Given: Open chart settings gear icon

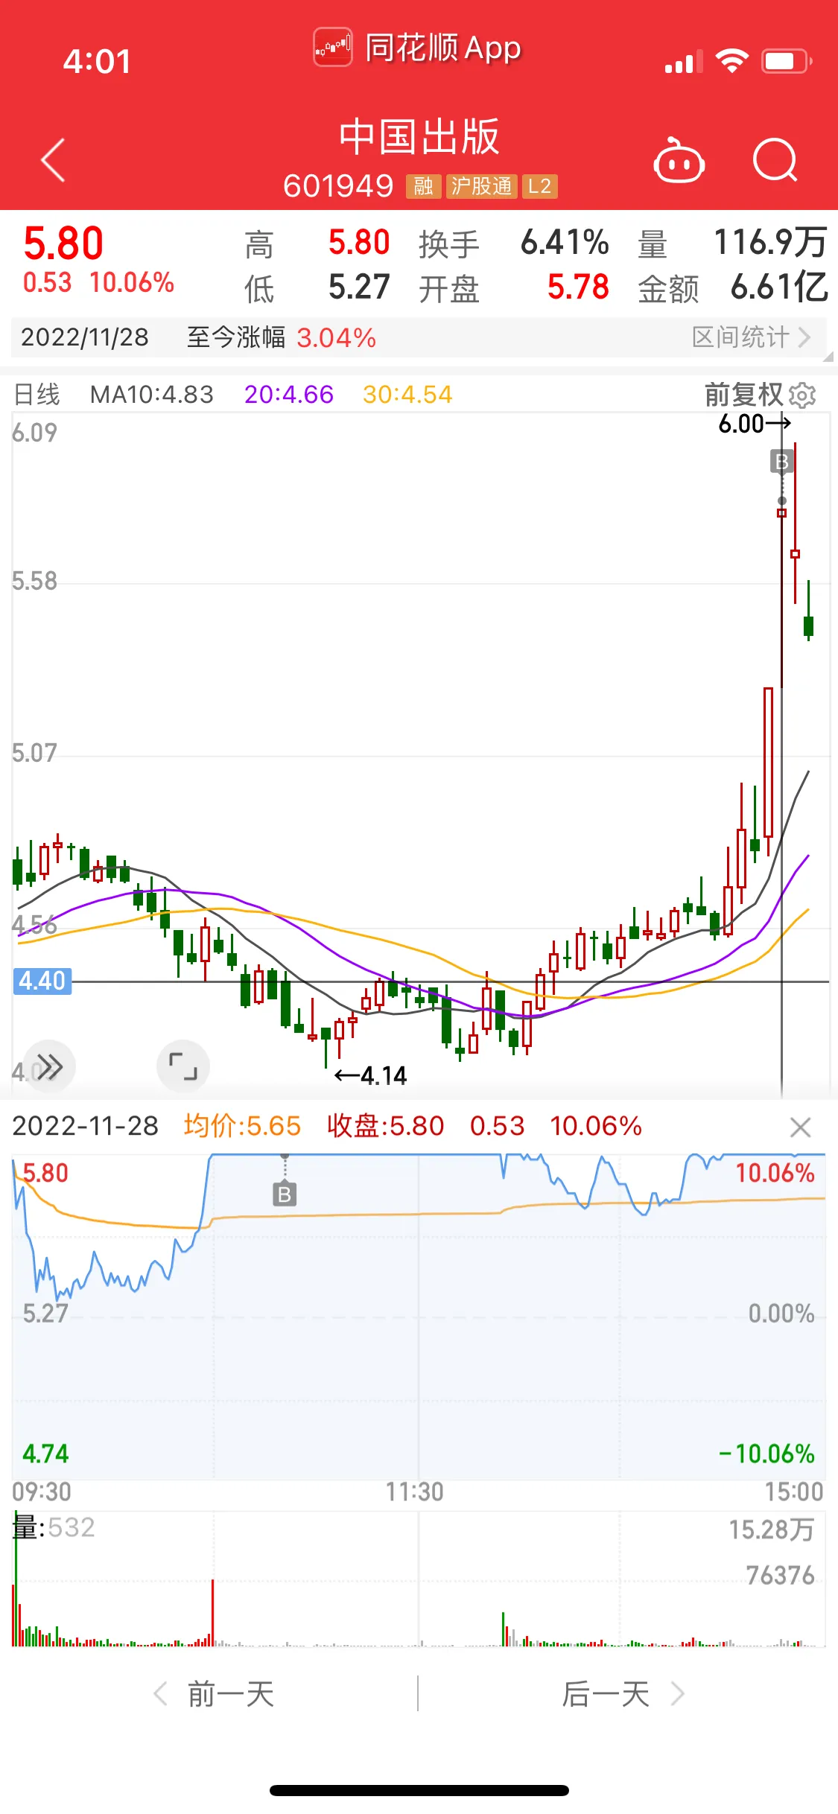Looking at the screenshot, I should [x=802, y=395].
